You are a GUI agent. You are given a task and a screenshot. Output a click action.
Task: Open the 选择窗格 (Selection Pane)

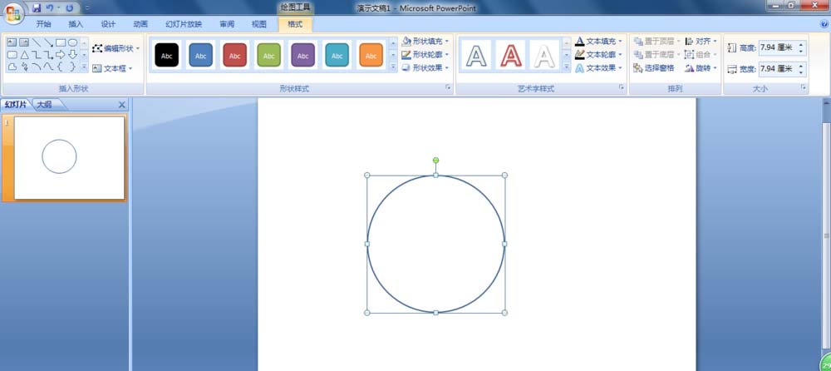654,68
